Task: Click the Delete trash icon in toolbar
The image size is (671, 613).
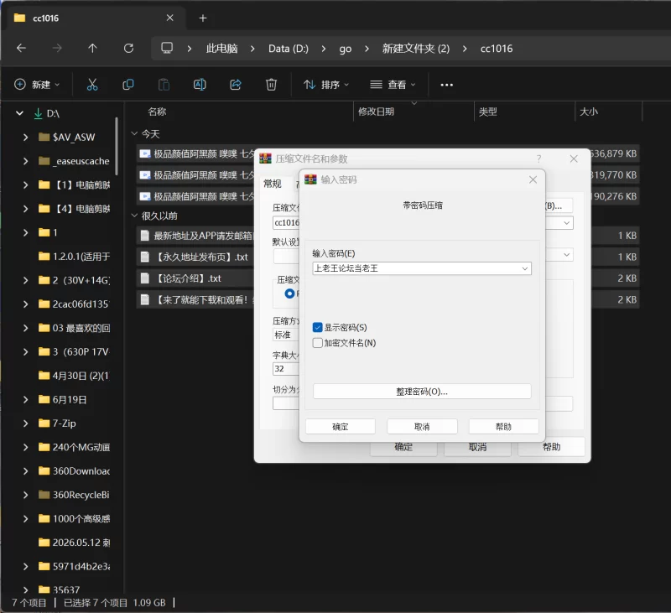Action: tap(271, 85)
